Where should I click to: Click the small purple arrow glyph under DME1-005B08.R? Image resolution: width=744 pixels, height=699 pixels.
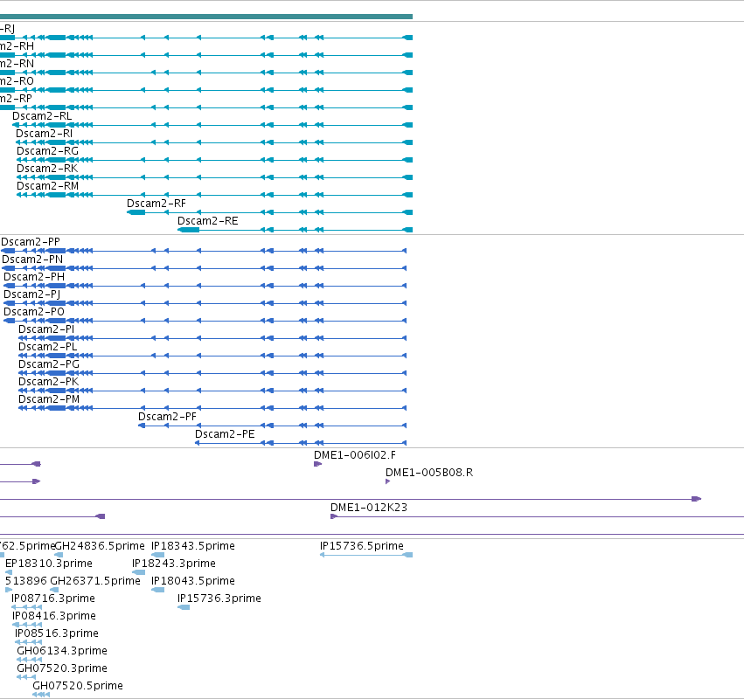[x=387, y=481]
